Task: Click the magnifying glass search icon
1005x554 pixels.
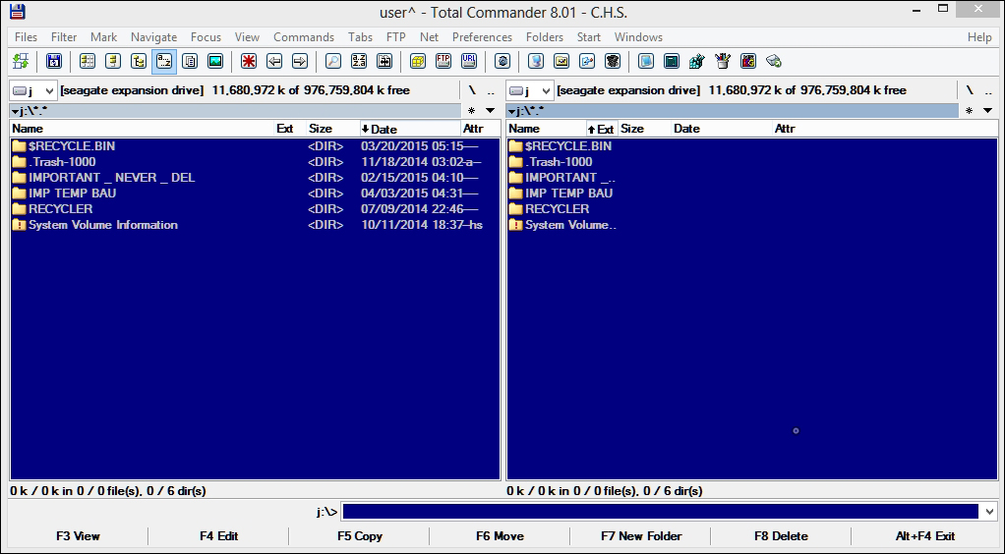Action: [x=333, y=61]
